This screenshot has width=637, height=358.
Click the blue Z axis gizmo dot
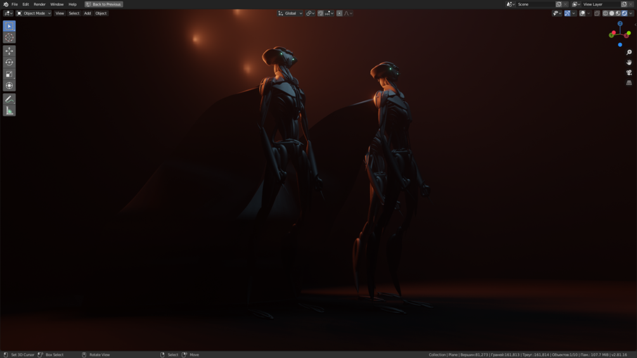(x=620, y=24)
